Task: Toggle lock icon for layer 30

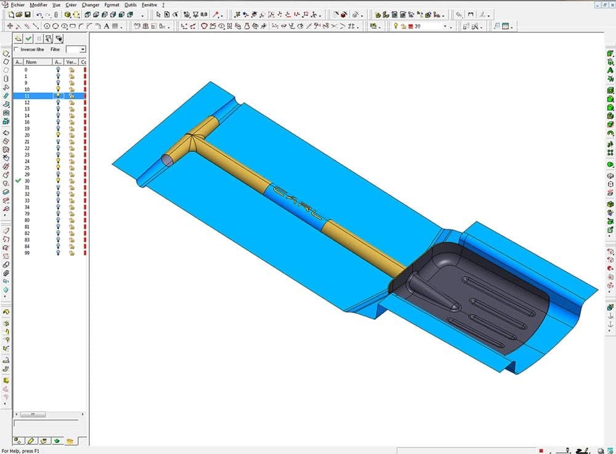Action: pos(71,181)
